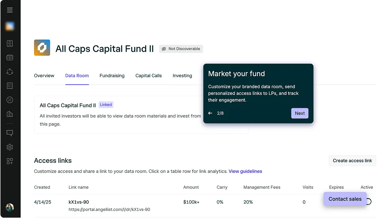Toggle the Active switch for kX1vs-90
Screen dimensions: 384x218
coord(368,202)
